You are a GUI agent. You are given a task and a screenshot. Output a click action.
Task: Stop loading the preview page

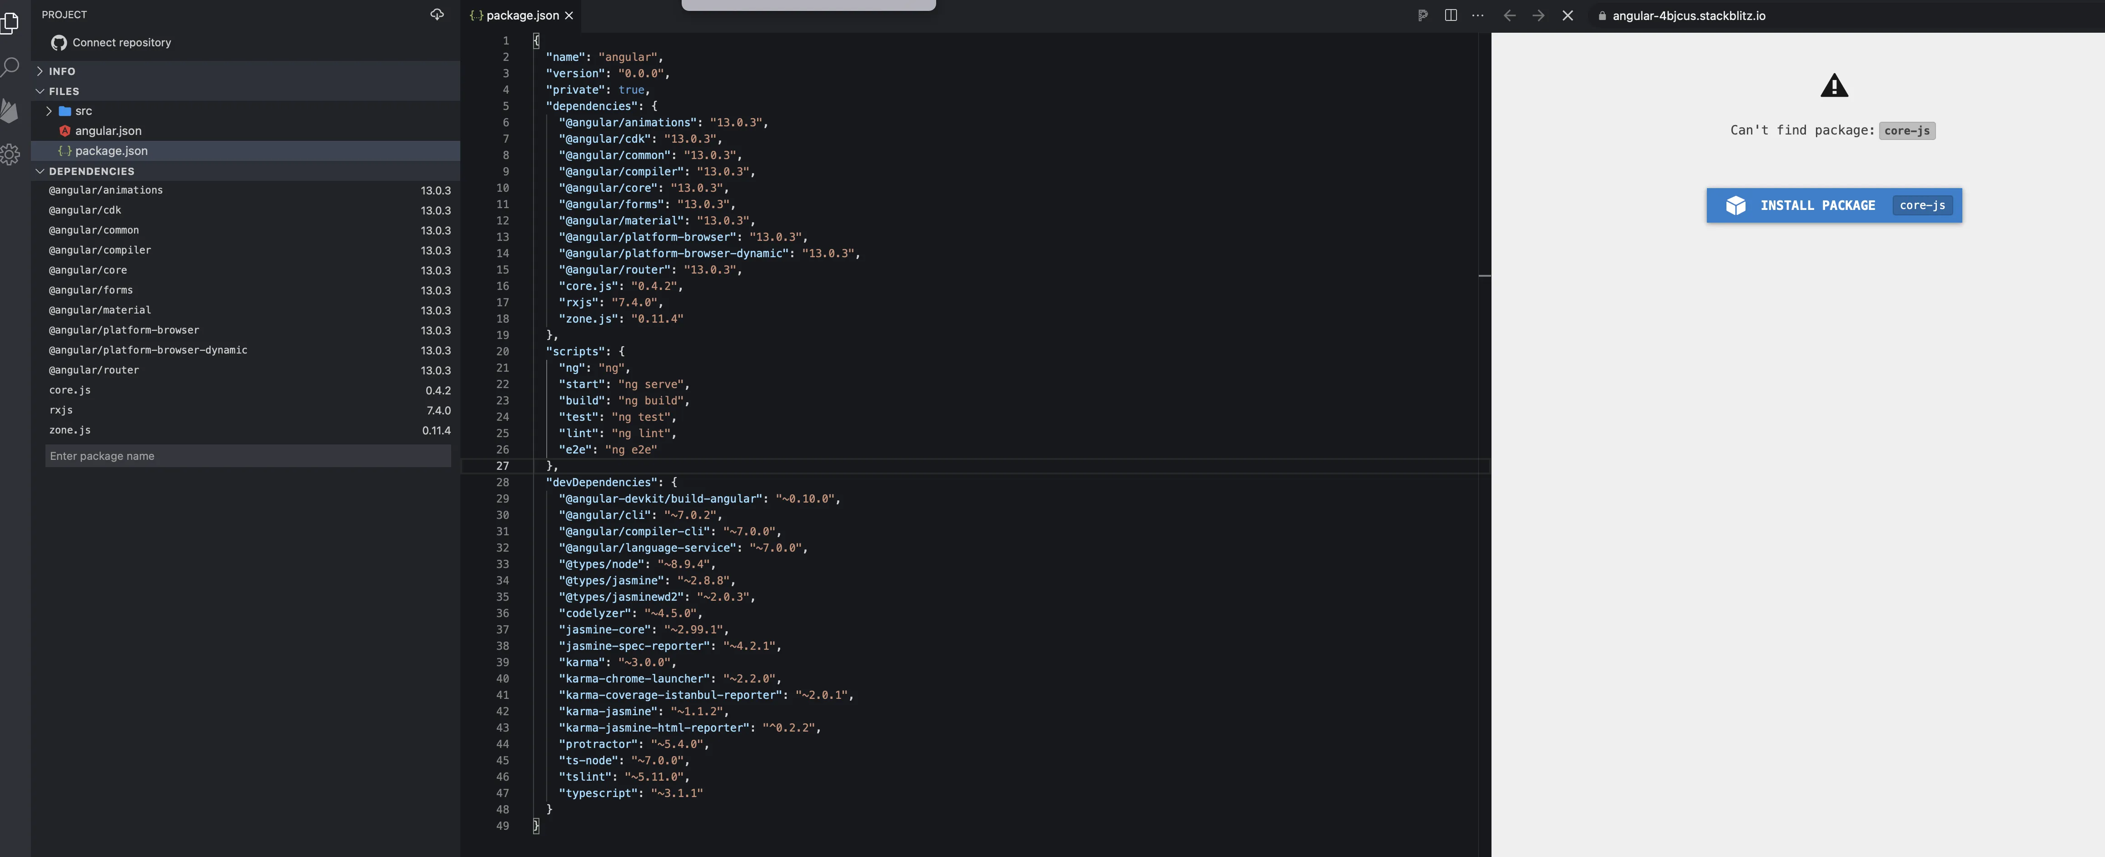pyautogui.click(x=1567, y=15)
